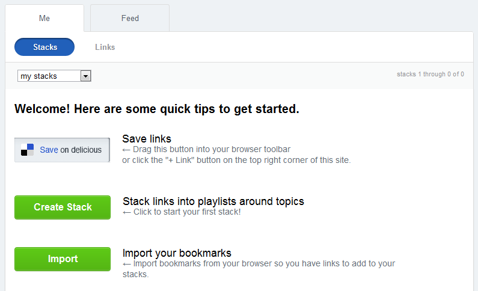Select the Stacks pill toggle
478x291 pixels.
point(44,47)
